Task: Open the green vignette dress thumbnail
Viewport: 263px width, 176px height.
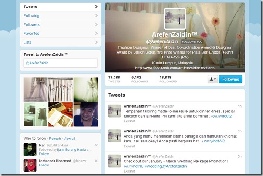Action: (x=85, y=89)
